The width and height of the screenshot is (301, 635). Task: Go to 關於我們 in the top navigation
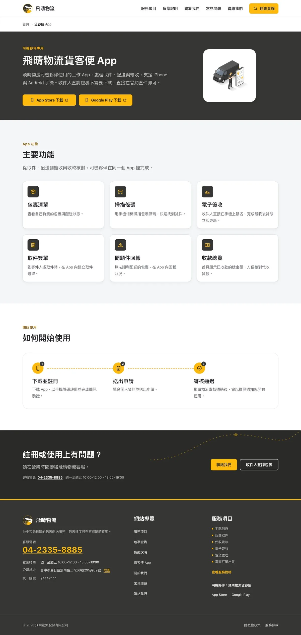[192, 9]
